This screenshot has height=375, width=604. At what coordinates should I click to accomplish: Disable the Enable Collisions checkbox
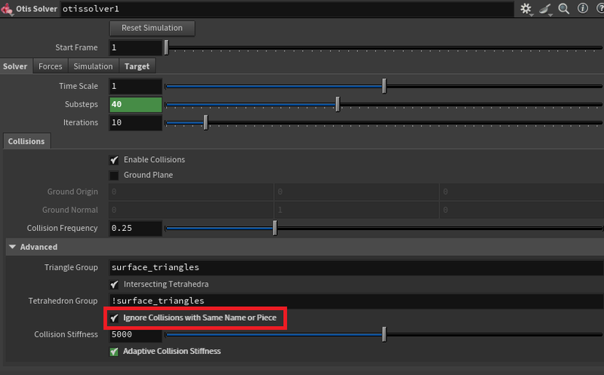(115, 160)
